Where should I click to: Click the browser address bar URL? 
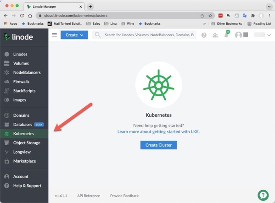pyautogui.click(x=76, y=16)
